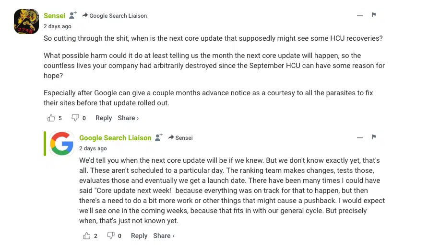Follow Google Search Liaison via add-user icon
Image resolution: width=428 pixels, height=248 pixels.
pos(159,137)
